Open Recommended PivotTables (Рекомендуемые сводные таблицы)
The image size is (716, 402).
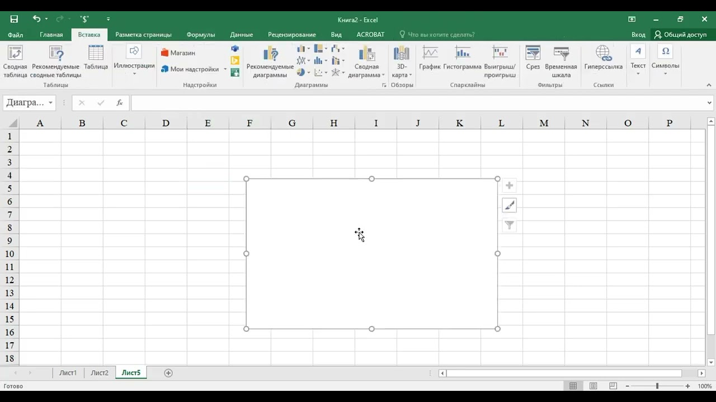coord(56,62)
